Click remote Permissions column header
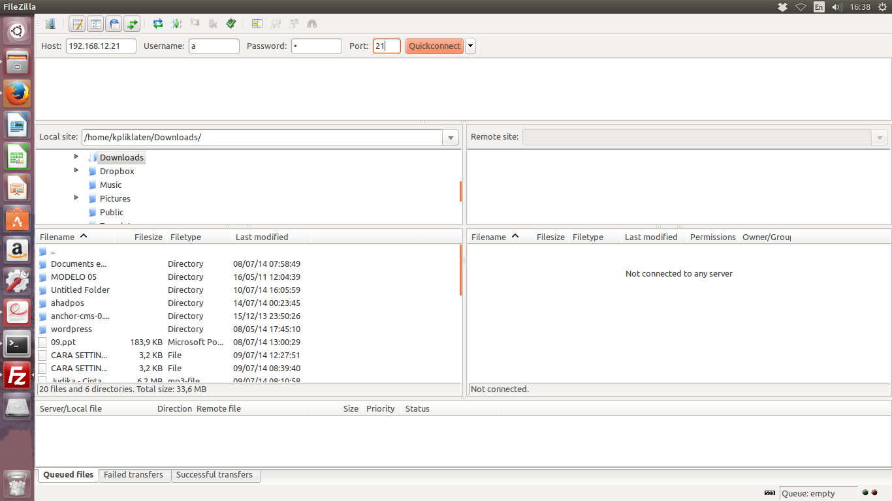Screen dimensions: 892x501 point(712,237)
